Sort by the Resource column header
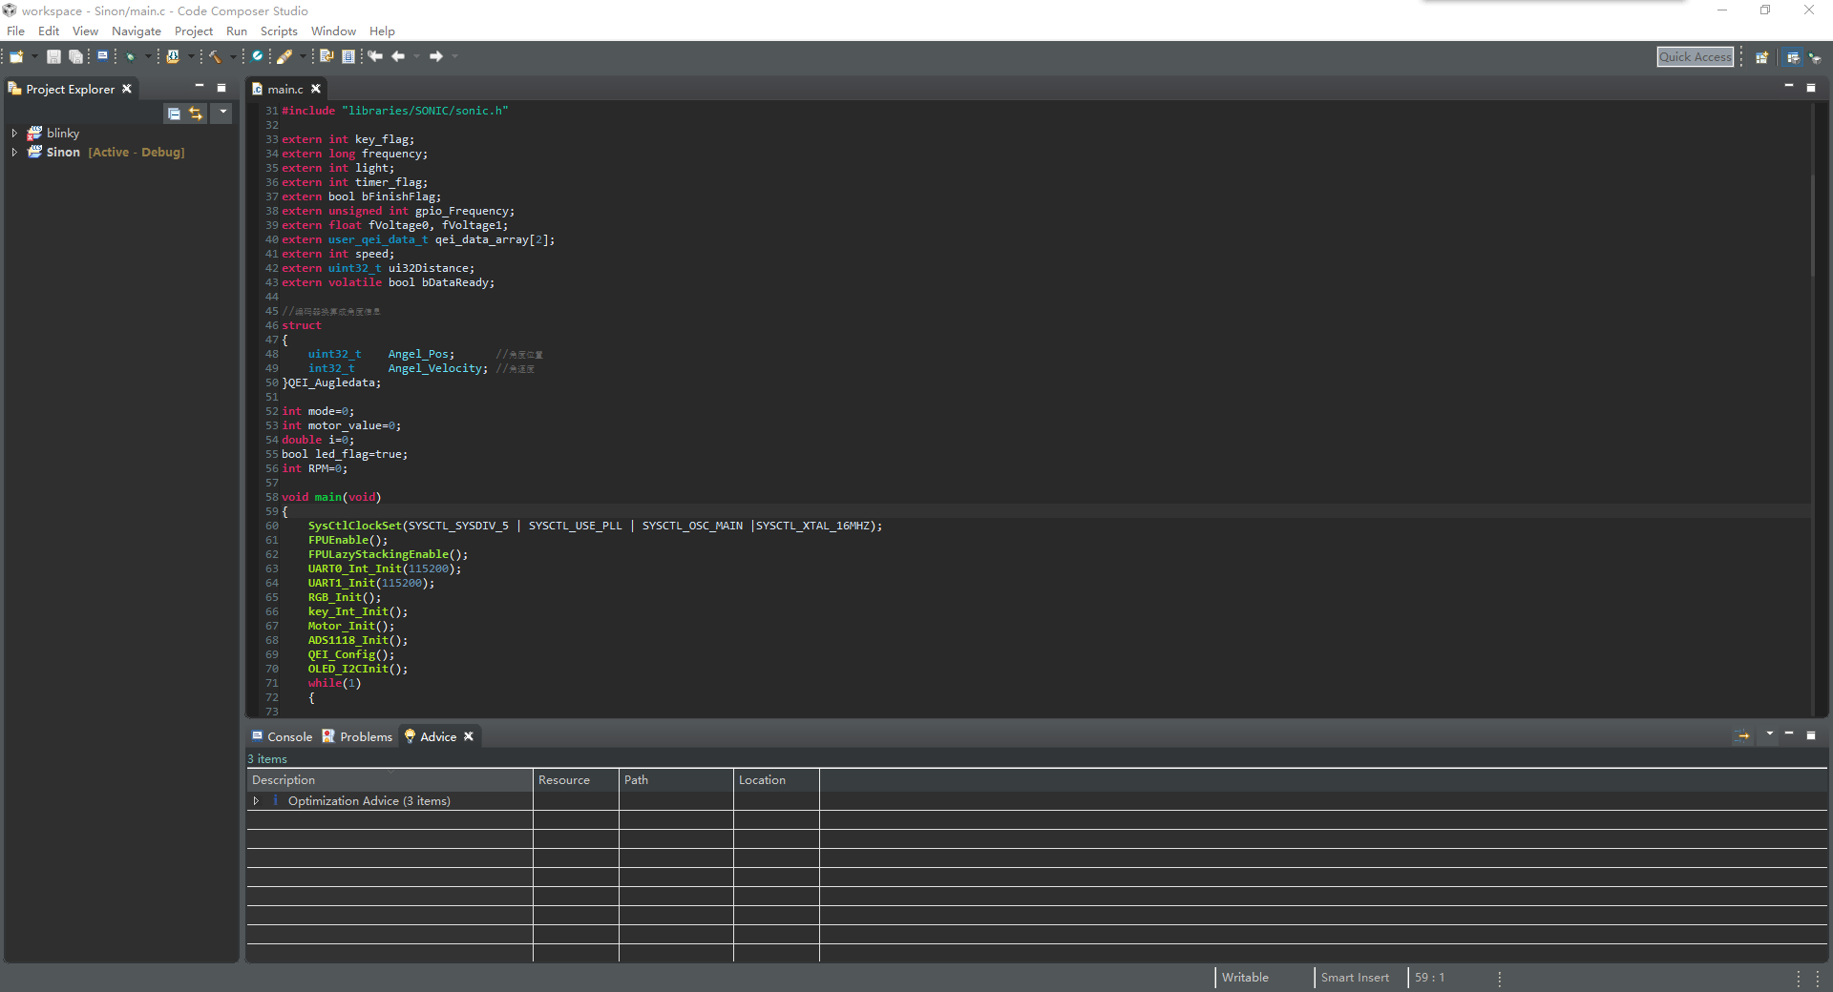Image resolution: width=1833 pixels, height=992 pixels. pos(576,780)
